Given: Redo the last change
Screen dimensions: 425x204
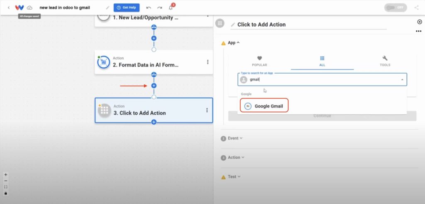Looking at the screenshot, I should [160, 7].
